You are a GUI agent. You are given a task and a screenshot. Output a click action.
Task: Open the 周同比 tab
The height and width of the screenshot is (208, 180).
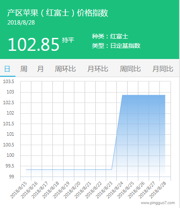click(130, 69)
